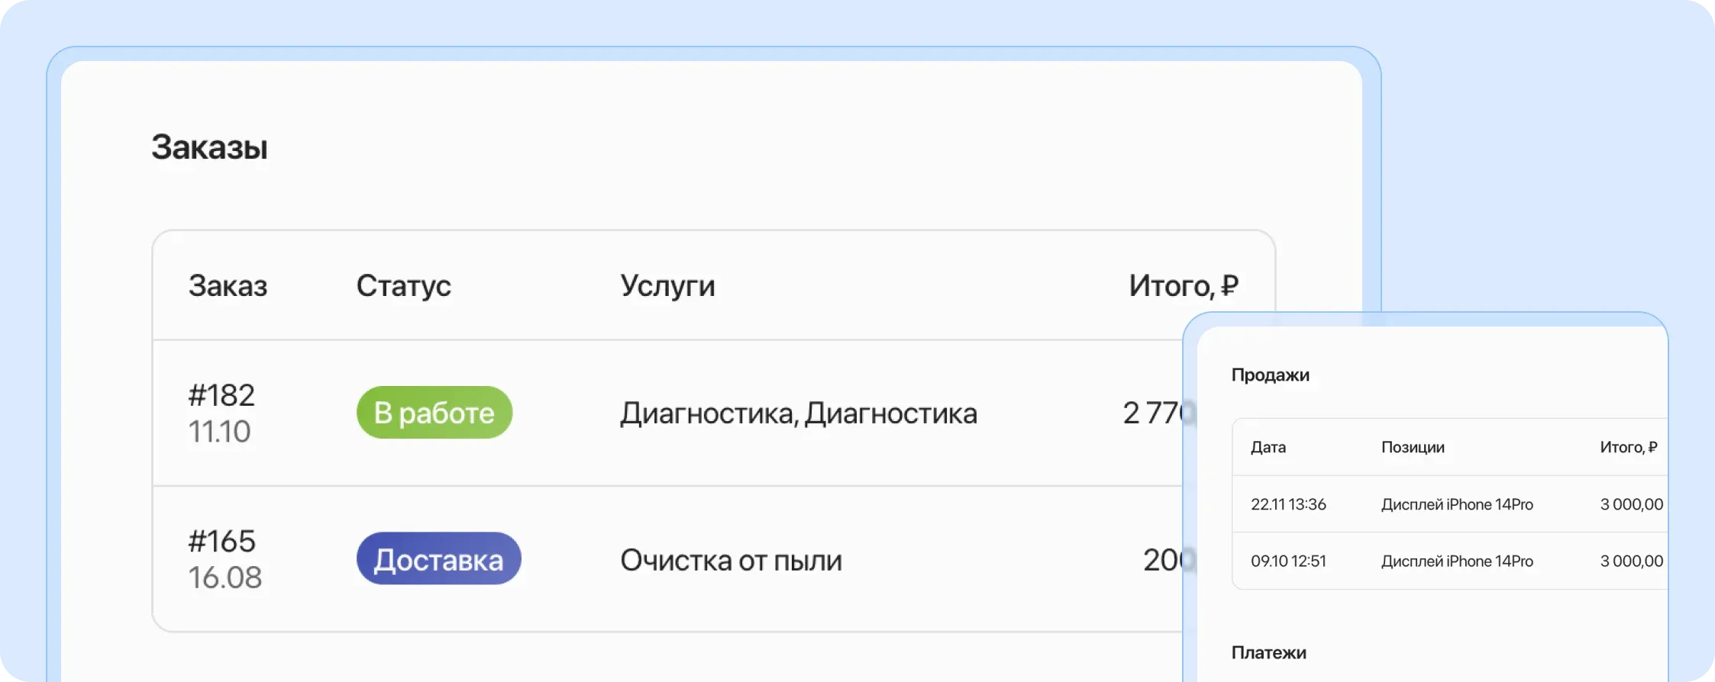The height and width of the screenshot is (682, 1715).
Task: Click the 'Услуги' column header
Action: coord(668,285)
